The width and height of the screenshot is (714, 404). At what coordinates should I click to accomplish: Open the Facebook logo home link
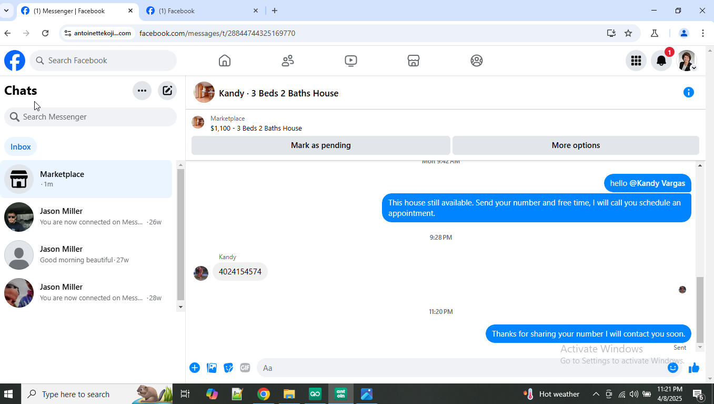15,61
